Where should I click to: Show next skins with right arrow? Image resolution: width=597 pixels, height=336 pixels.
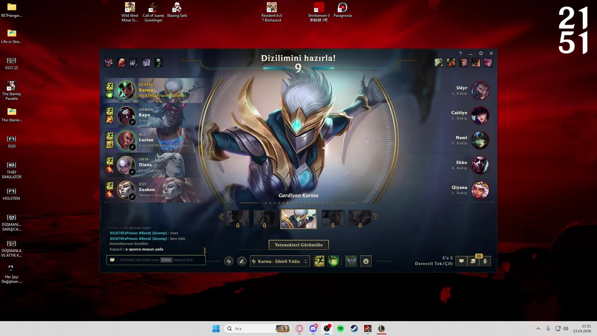tap(375, 217)
